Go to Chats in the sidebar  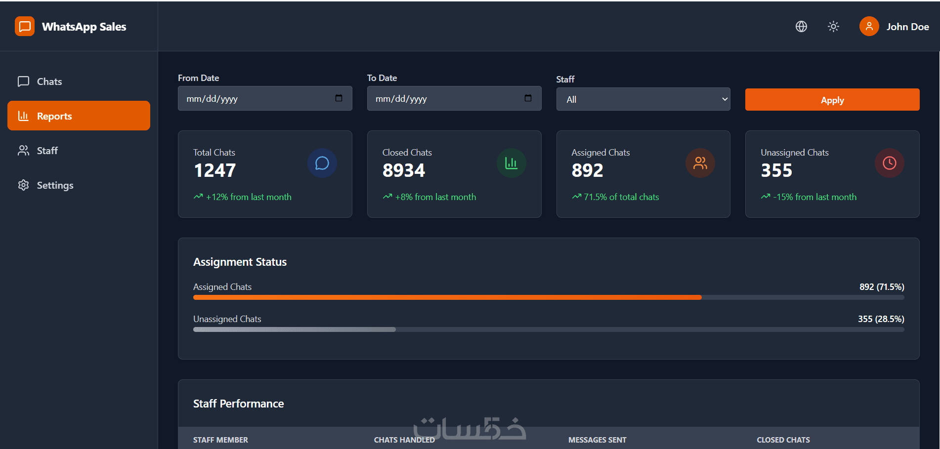tap(79, 82)
